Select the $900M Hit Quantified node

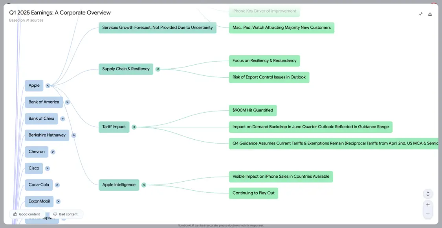(x=253, y=110)
